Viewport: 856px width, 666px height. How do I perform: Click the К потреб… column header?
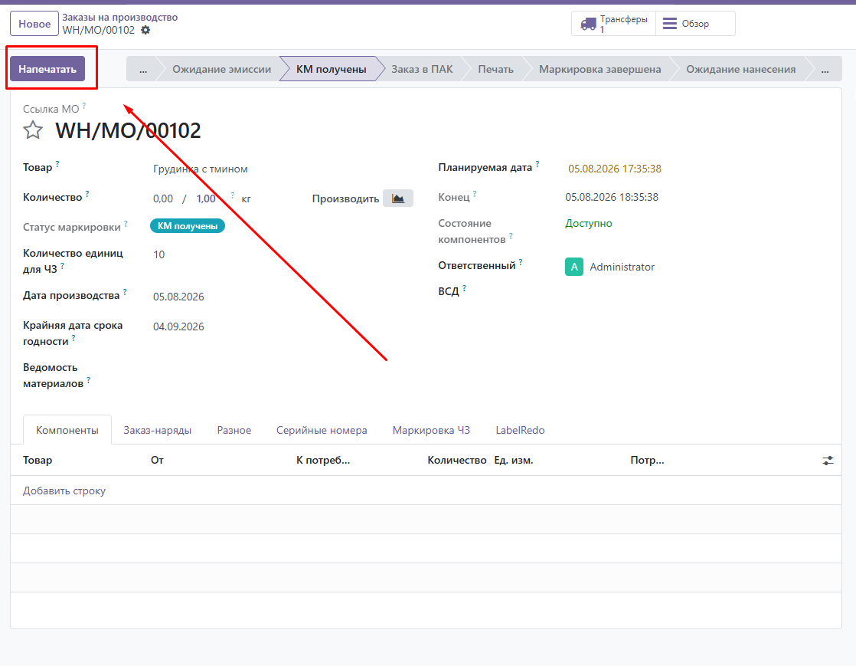(x=323, y=460)
